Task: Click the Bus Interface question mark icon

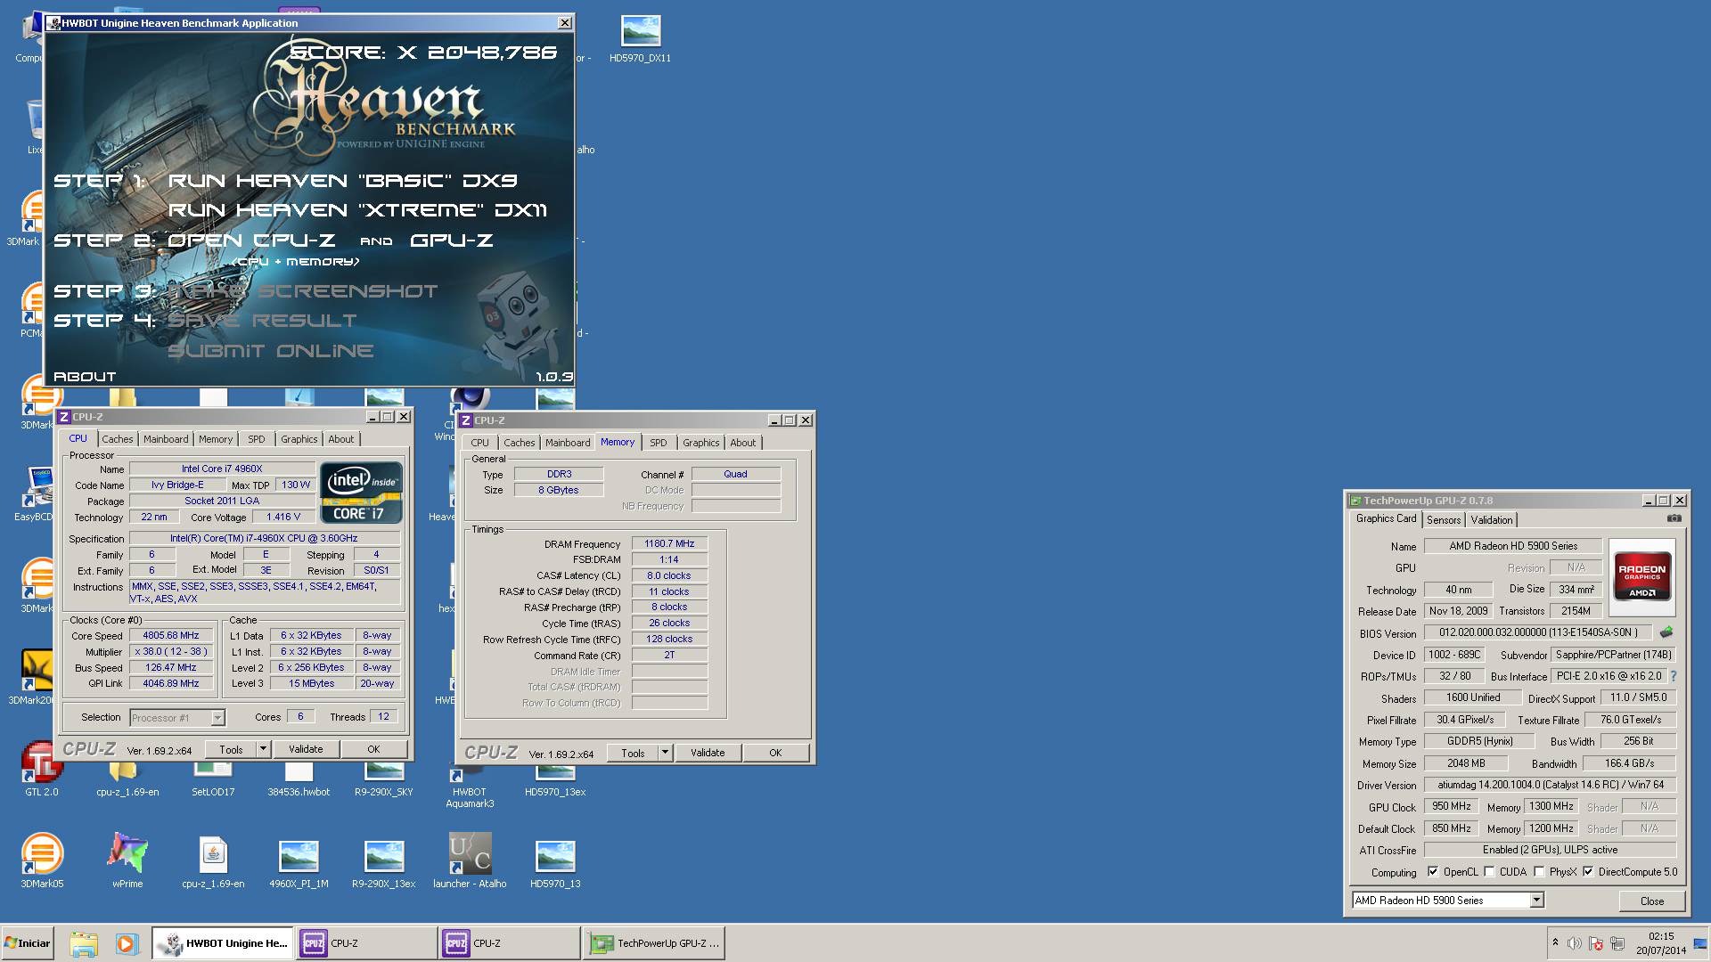Action: 1673,676
